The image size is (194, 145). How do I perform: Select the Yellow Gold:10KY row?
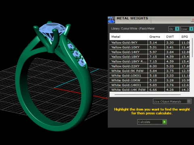coord(150,47)
